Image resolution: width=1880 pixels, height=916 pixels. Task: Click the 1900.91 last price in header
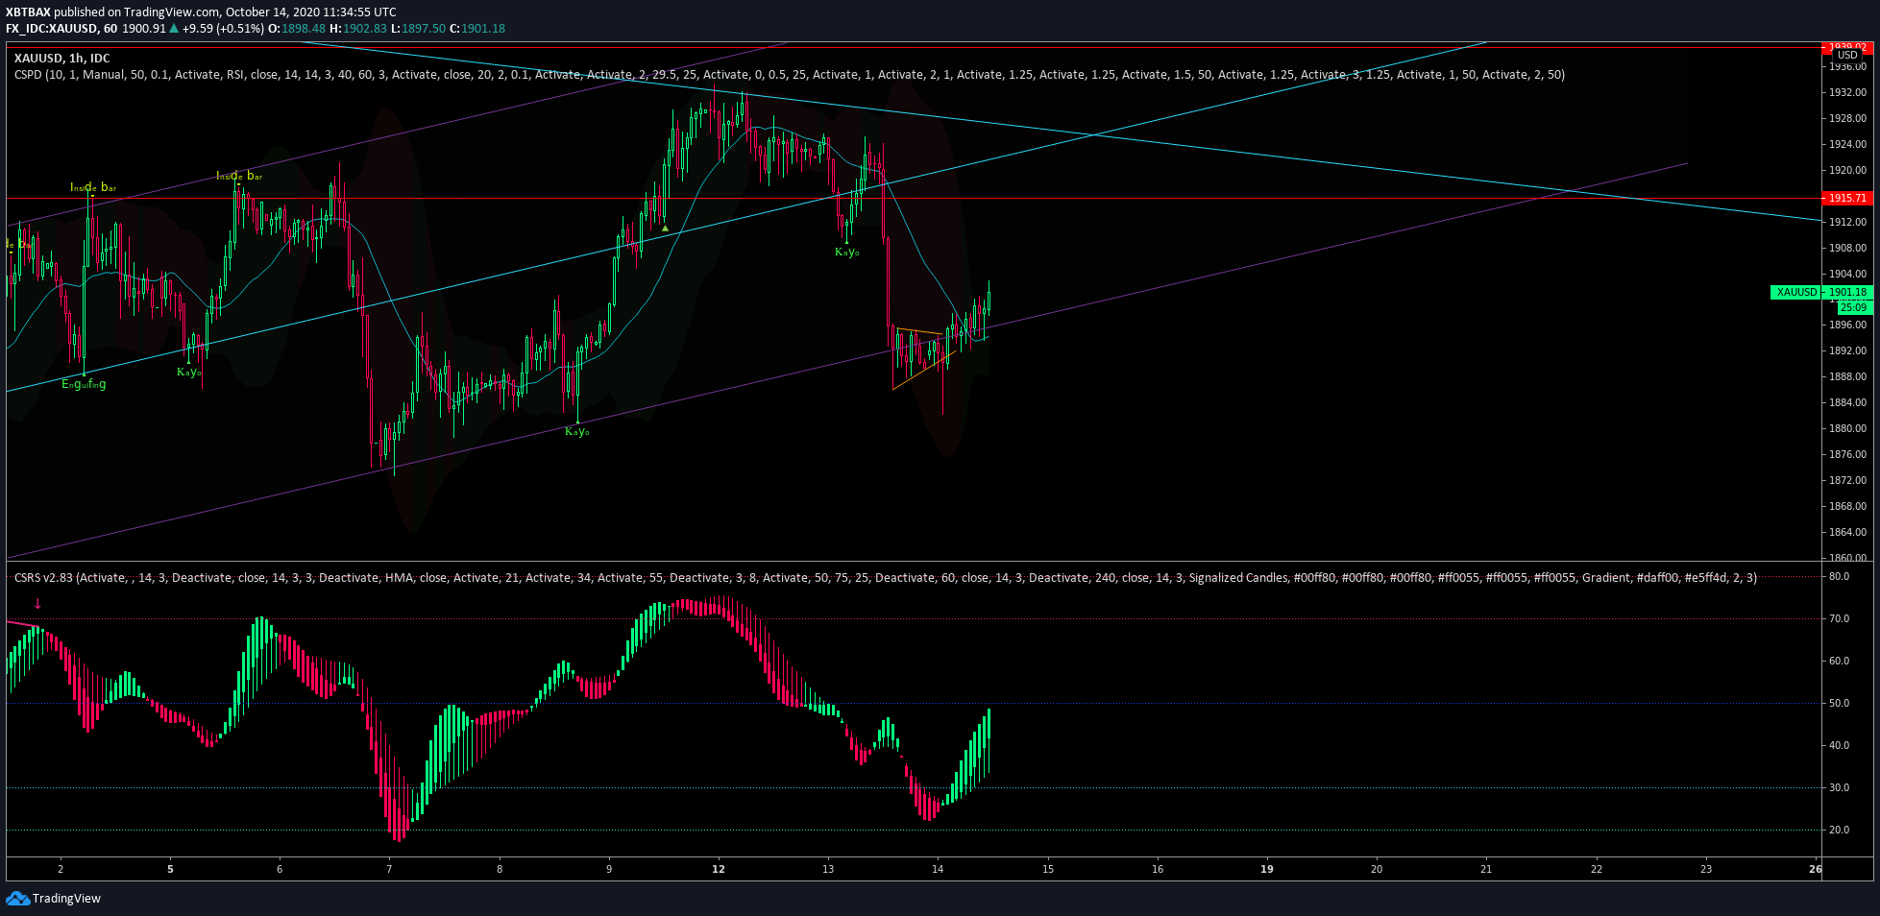pyautogui.click(x=144, y=29)
